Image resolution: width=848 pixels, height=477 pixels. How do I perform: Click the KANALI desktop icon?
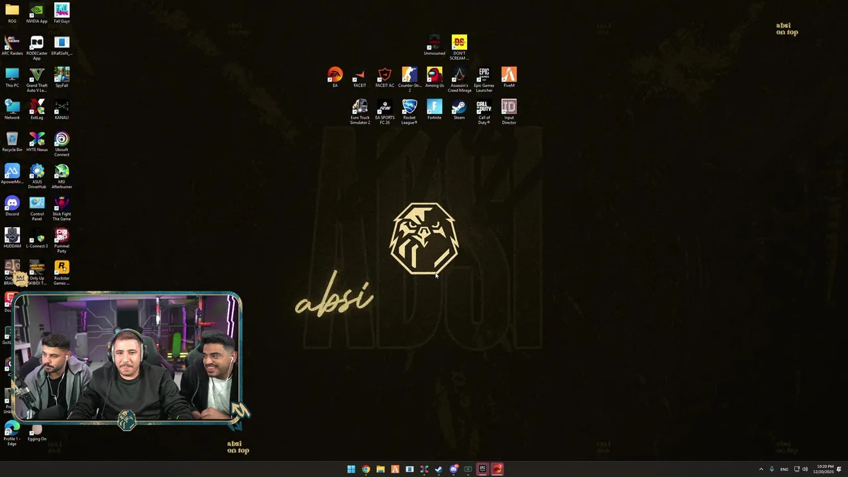[62, 109]
